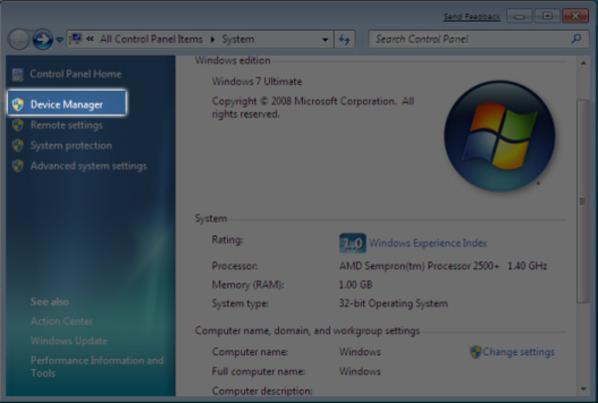Expand the arrow after All Control Panel Items
This screenshot has width=598, height=403.
211,40
